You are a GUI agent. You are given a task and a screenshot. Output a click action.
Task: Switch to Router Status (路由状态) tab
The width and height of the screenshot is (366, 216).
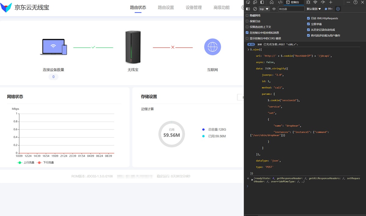click(x=138, y=8)
